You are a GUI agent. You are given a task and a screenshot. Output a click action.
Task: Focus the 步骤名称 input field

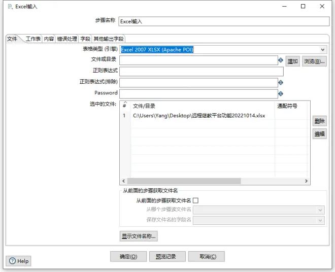(224, 21)
